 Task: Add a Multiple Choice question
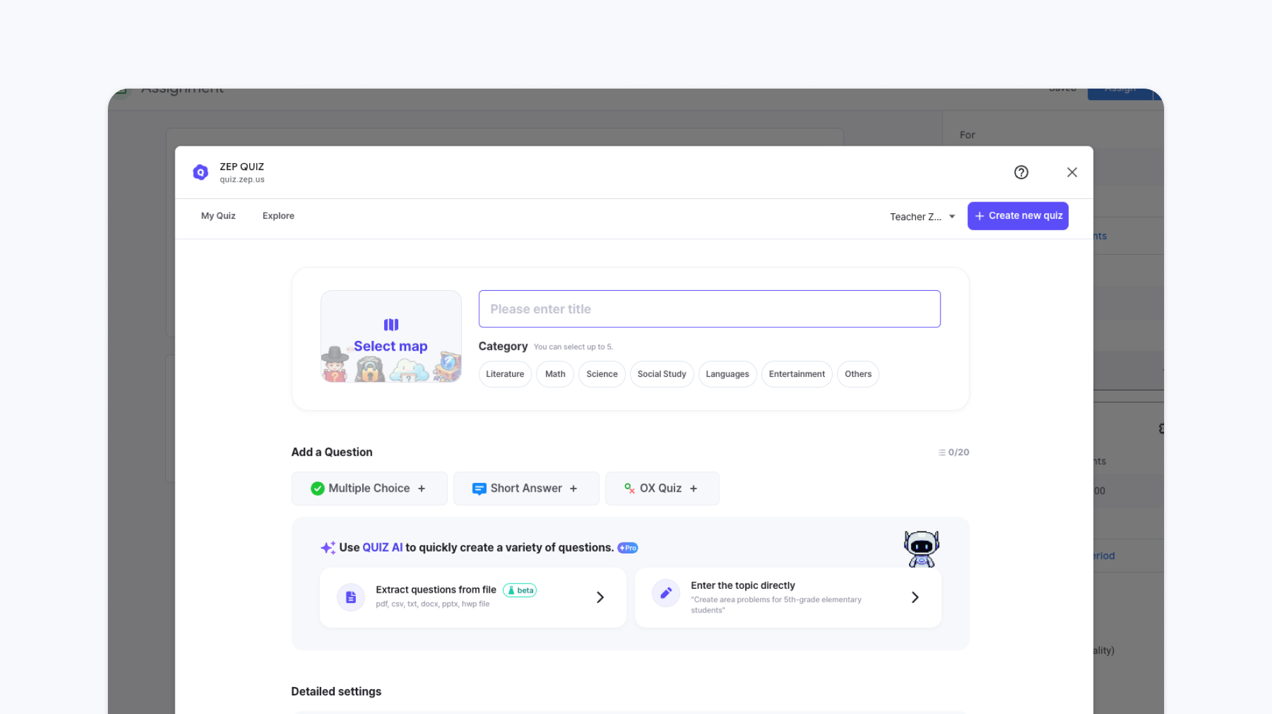tap(369, 488)
